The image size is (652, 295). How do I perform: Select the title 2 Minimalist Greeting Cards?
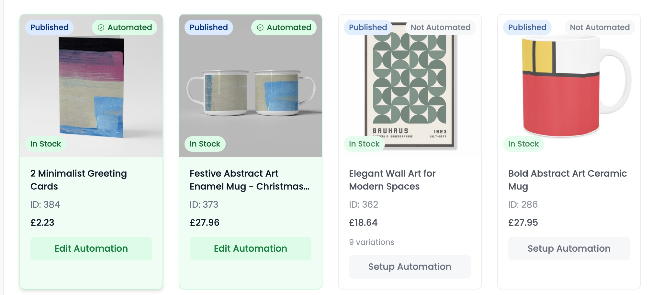click(79, 180)
